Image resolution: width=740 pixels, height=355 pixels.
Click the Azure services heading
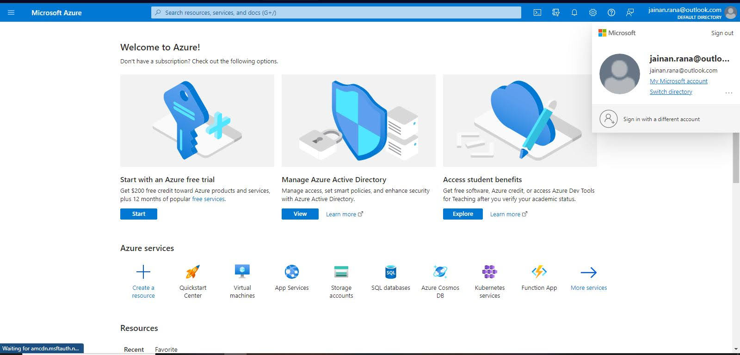tap(147, 248)
